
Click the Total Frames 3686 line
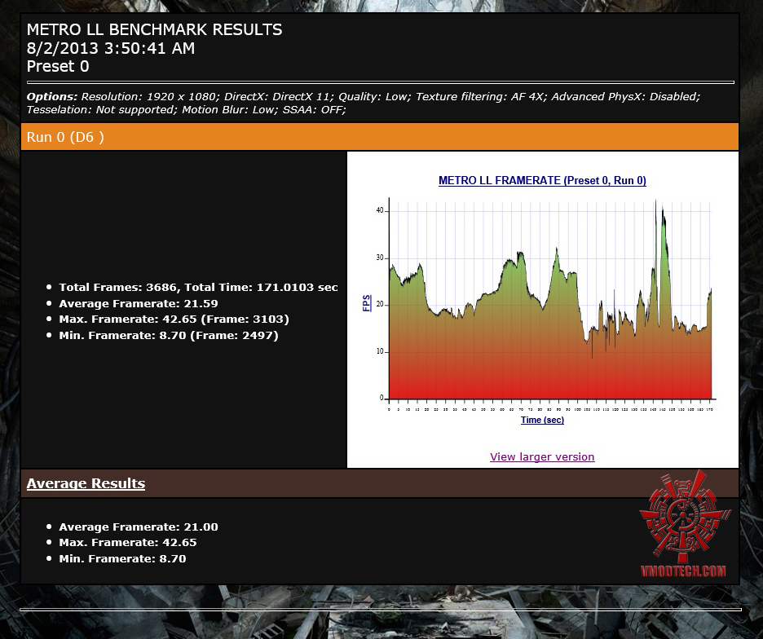point(198,287)
